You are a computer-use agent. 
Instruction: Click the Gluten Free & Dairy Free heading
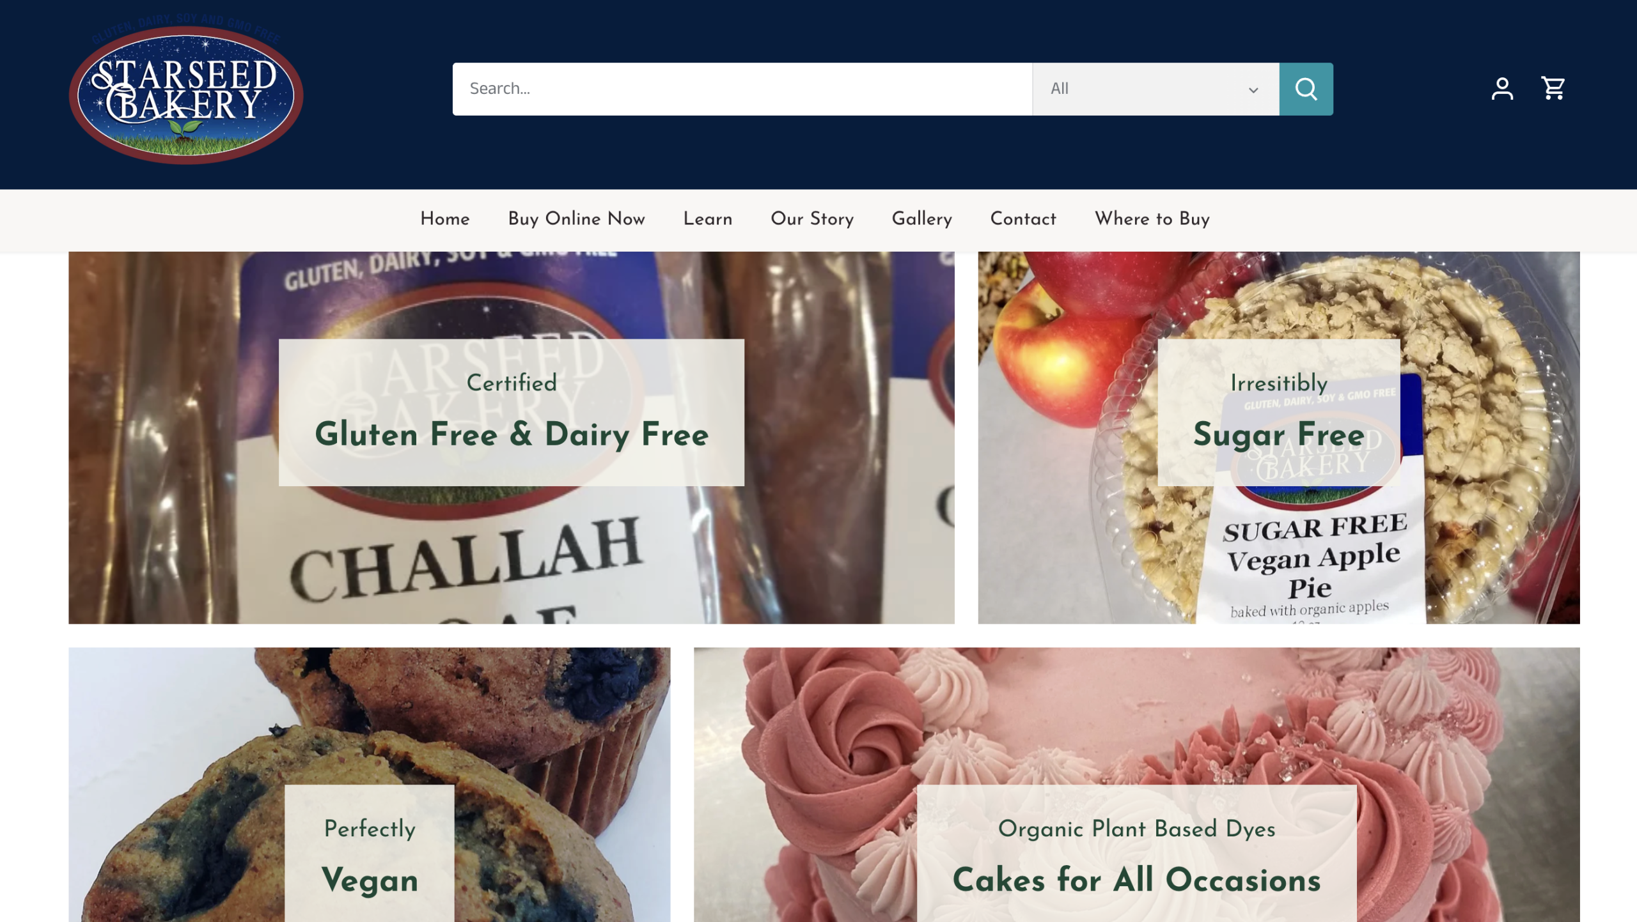pos(512,434)
